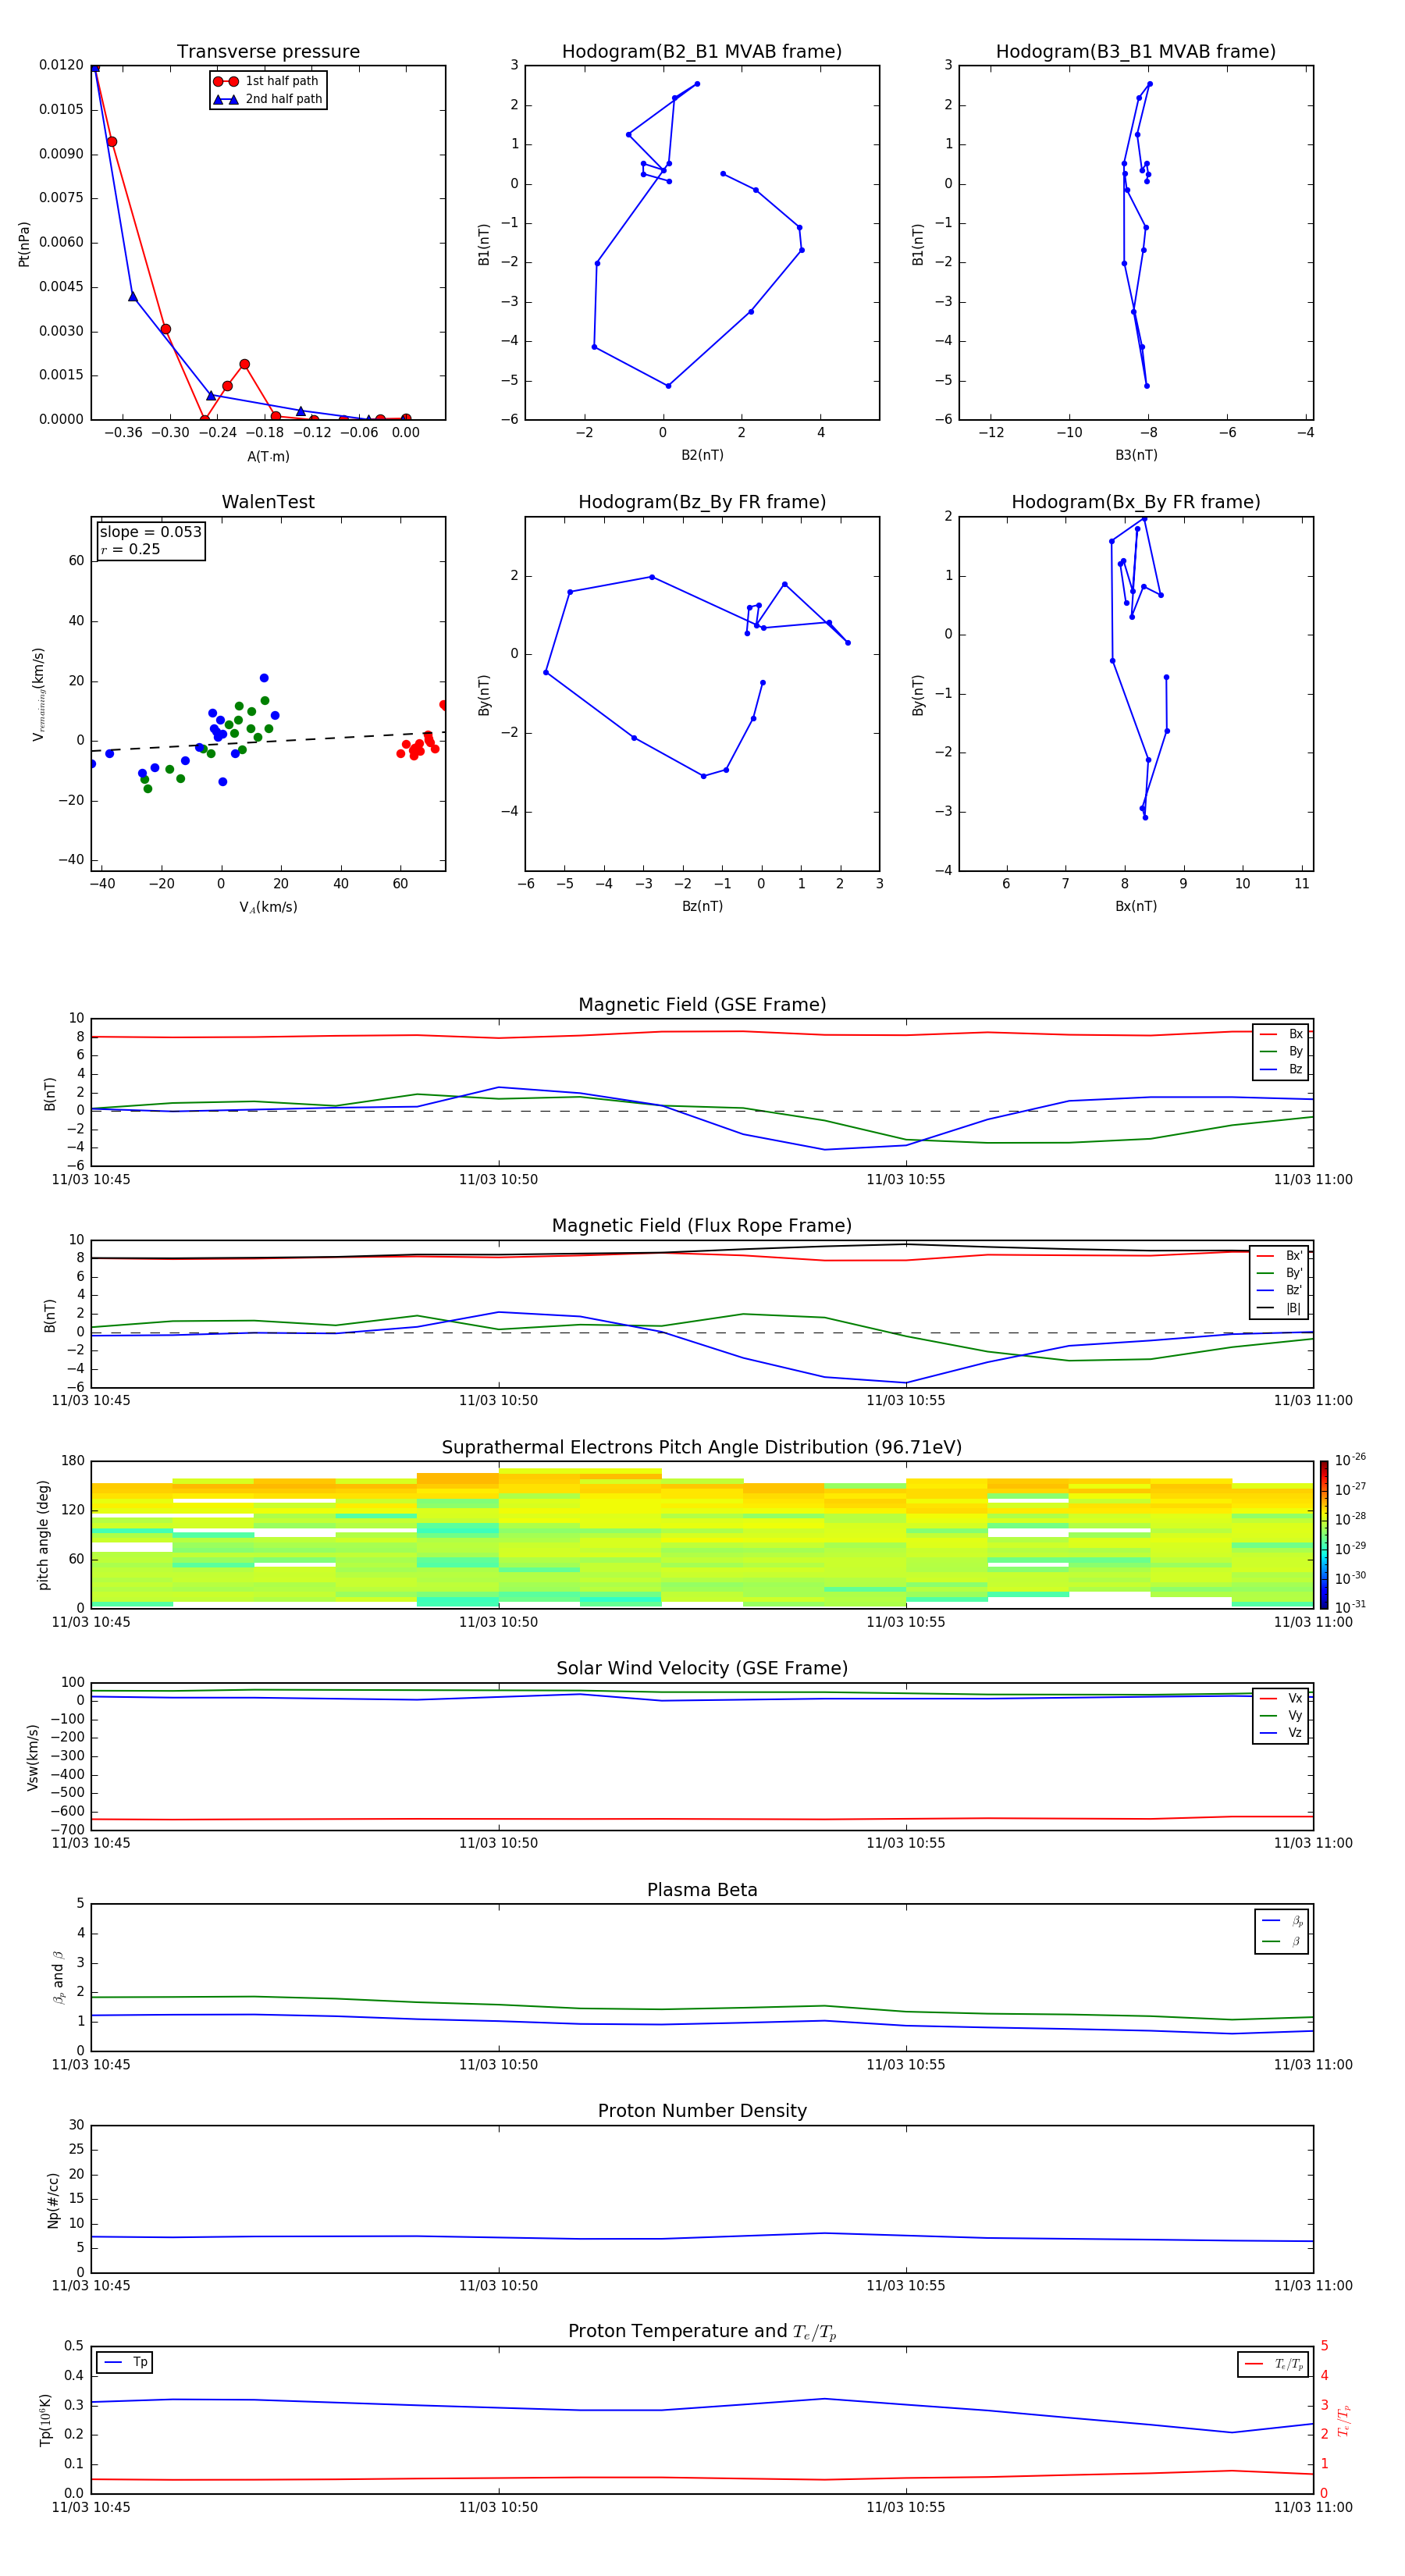Viewport: 1405px width, 2576px height.
Task: Click the 'V_A(km/s)' x-axis label
Action: 268,907
